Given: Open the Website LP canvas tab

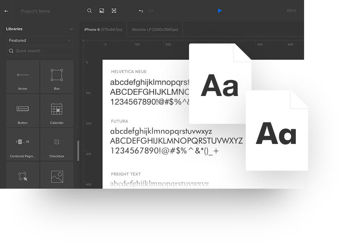Looking at the screenshot, I should [155, 29].
